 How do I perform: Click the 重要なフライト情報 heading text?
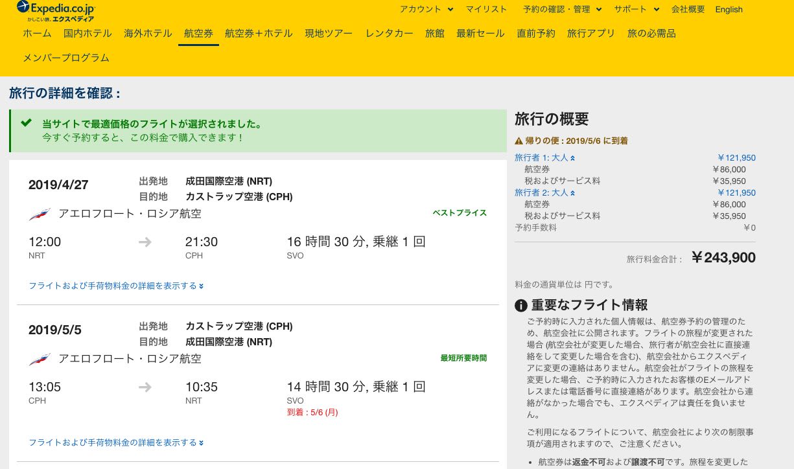[x=589, y=305]
